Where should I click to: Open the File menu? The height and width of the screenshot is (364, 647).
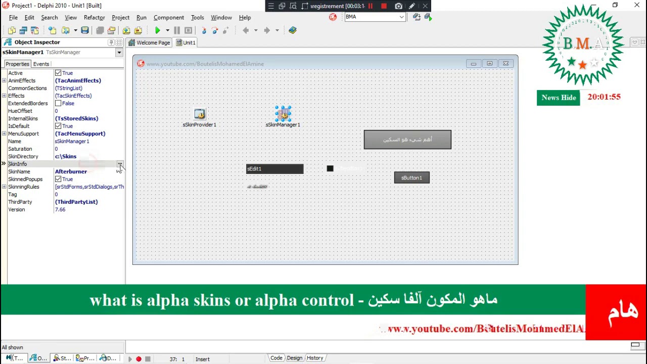(x=13, y=17)
